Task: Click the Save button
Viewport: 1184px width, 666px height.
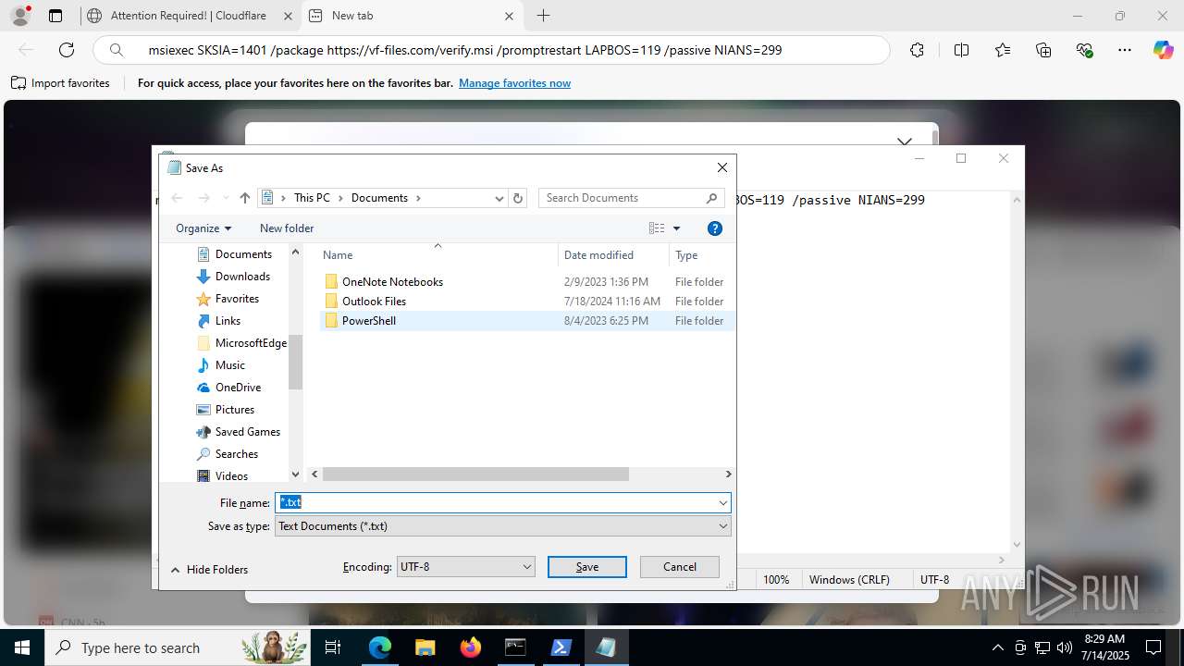Action: (587, 567)
